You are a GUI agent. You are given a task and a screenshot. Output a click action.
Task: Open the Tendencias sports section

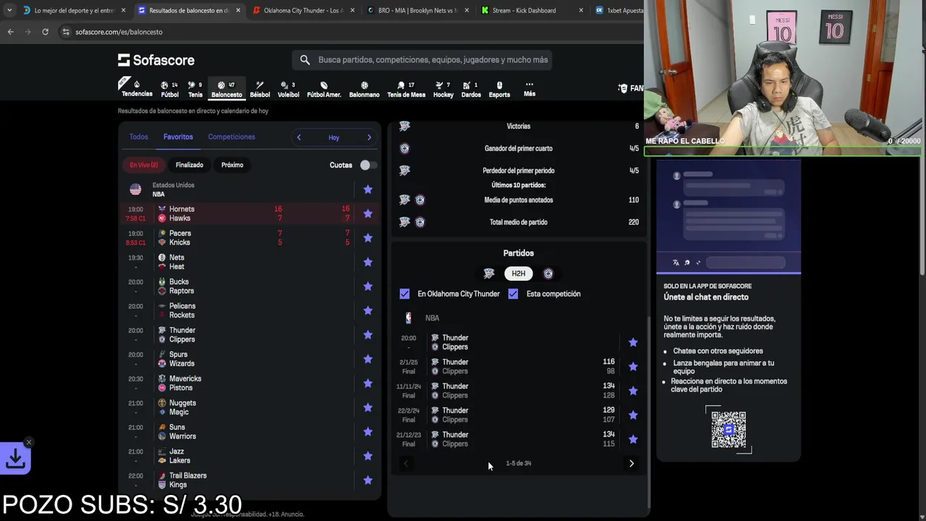click(x=137, y=88)
